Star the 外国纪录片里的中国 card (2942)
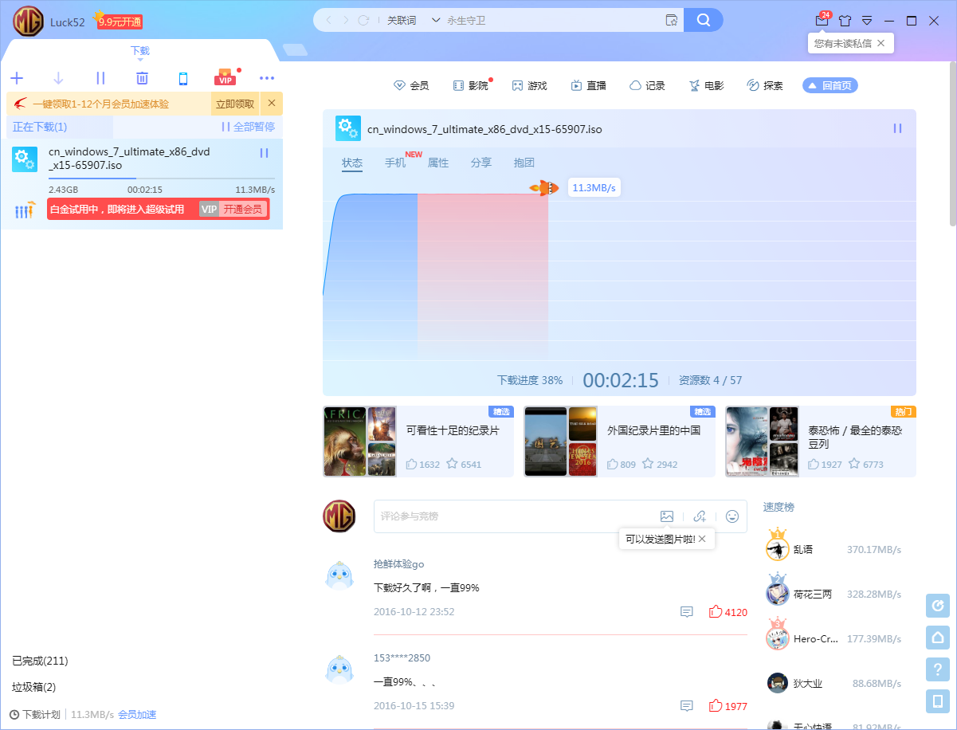The height and width of the screenshot is (730, 957). coord(648,464)
